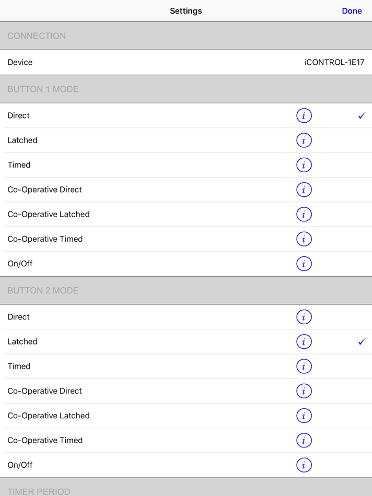Switch Button 2 to On/Off mode
Screen dimensions: 372x496
pyautogui.click(x=104, y=465)
